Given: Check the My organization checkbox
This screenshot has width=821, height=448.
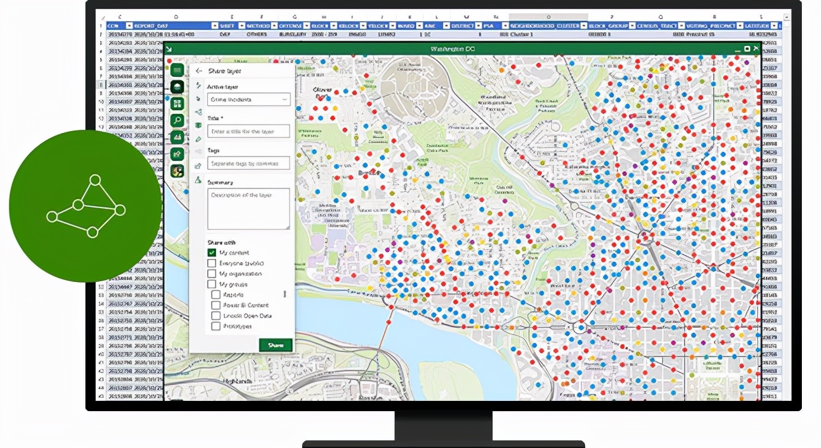Looking at the screenshot, I should point(212,274).
